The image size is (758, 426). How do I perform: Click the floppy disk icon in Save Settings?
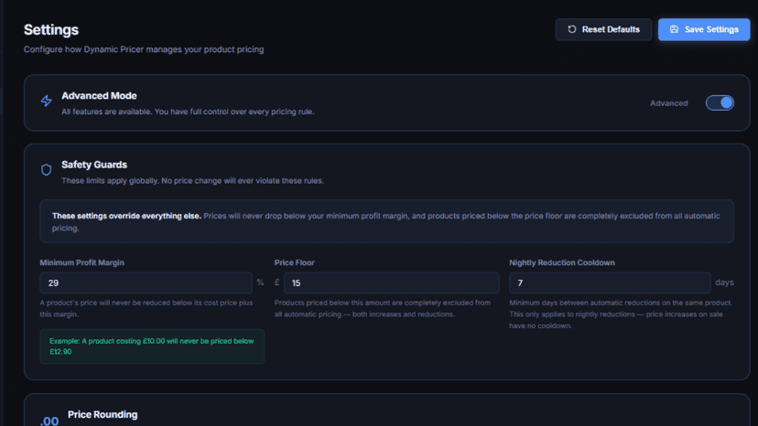click(674, 29)
